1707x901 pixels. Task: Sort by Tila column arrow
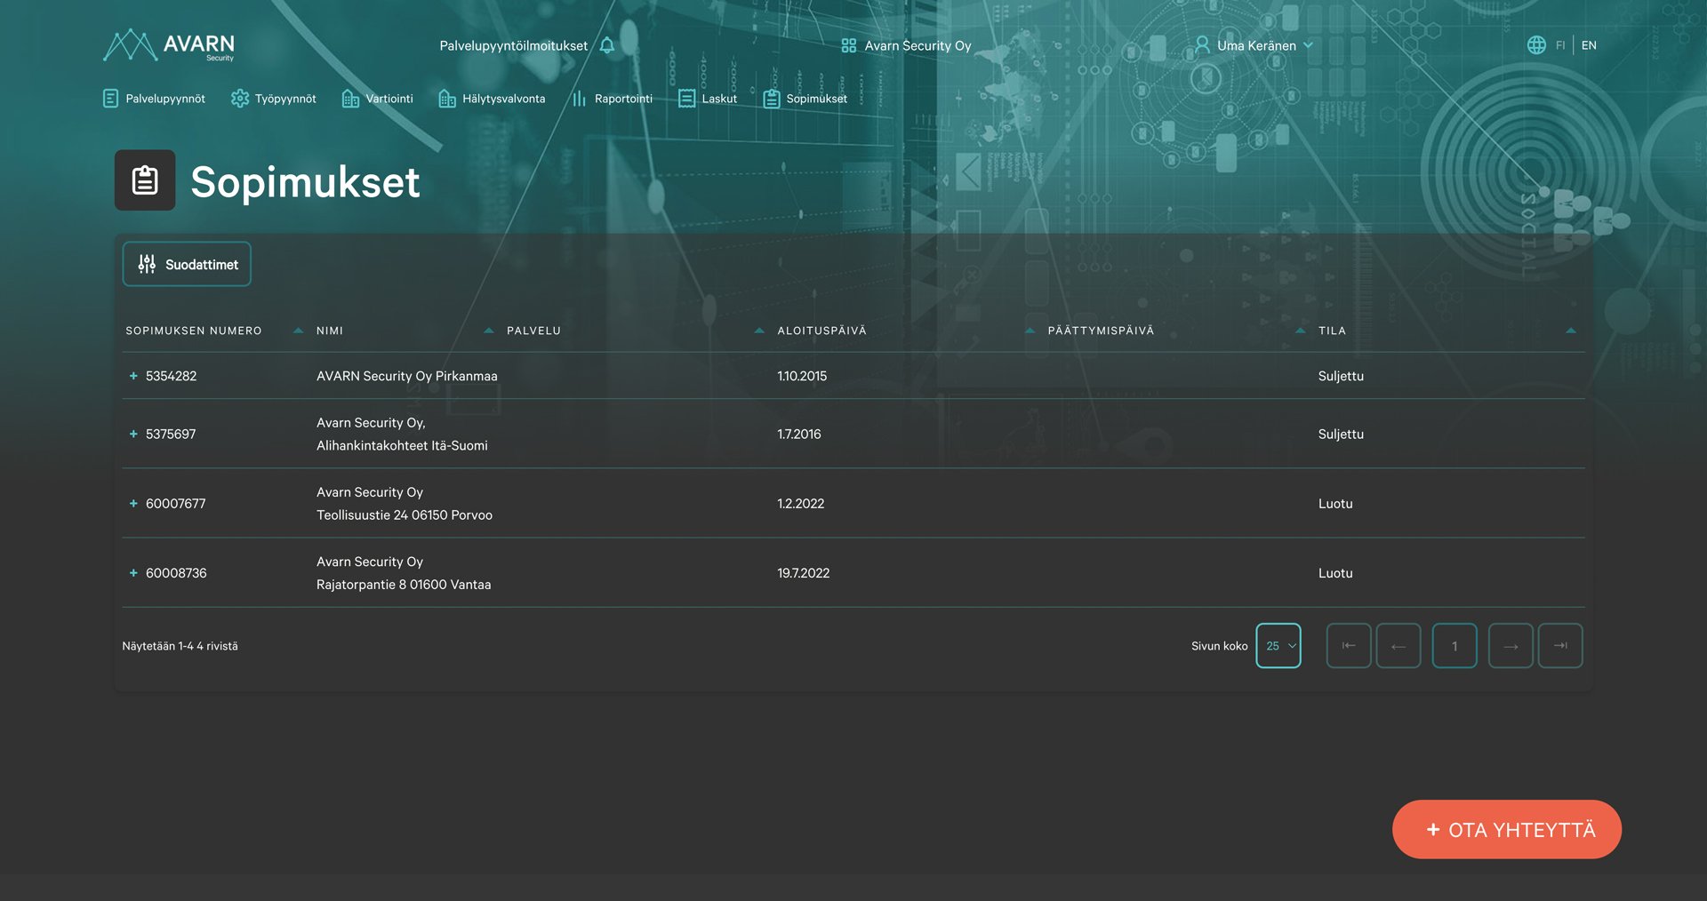1571,331
